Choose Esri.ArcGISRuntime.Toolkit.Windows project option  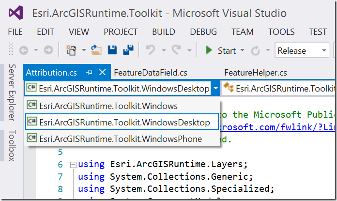(x=108, y=106)
